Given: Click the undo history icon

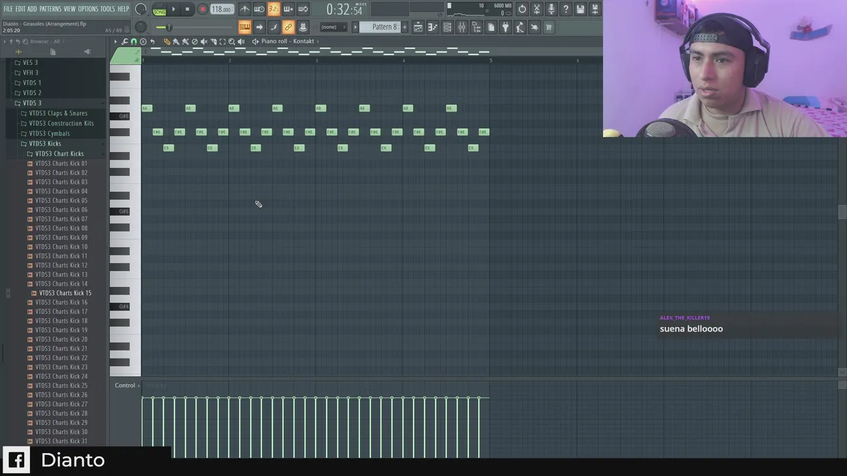Looking at the screenshot, I should point(522,9).
